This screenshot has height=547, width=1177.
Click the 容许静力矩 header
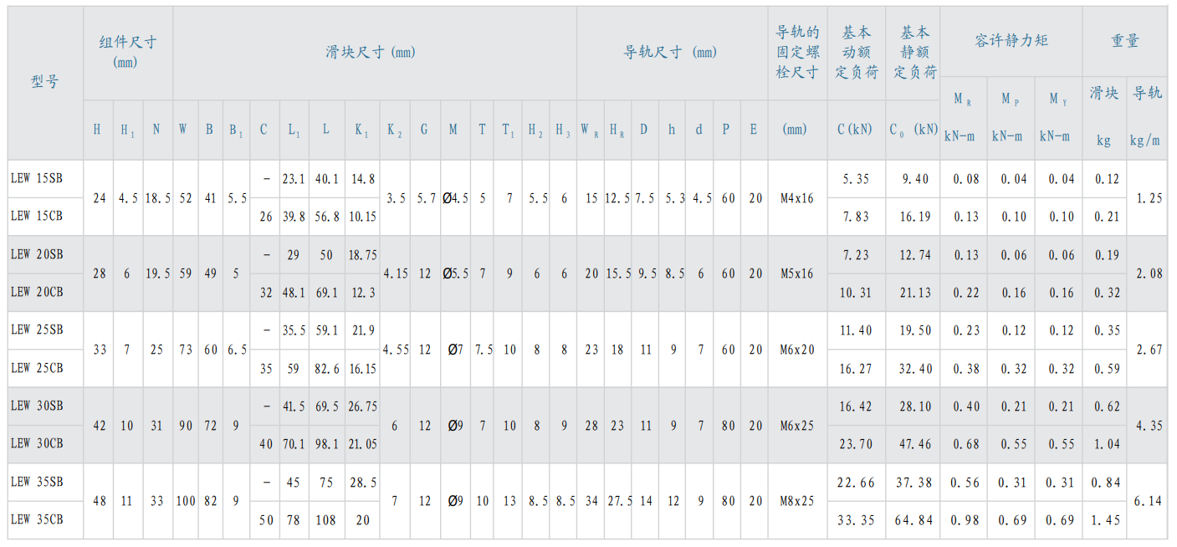[x=1011, y=40]
